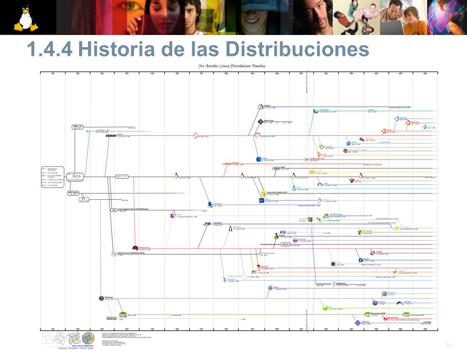Click the MCC Interim box
The height and width of the screenshot is (350, 467).
(73, 193)
